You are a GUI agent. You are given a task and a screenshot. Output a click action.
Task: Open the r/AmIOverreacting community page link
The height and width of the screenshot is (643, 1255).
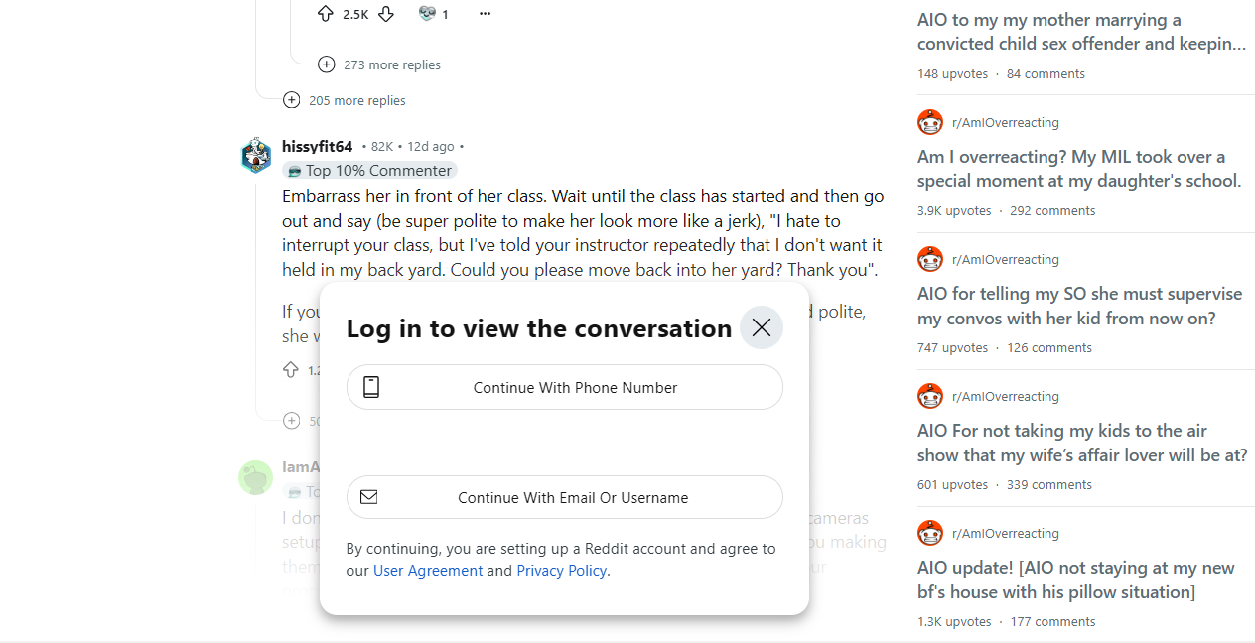pos(1006,122)
